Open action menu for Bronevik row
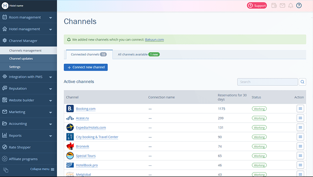 coord(300,146)
